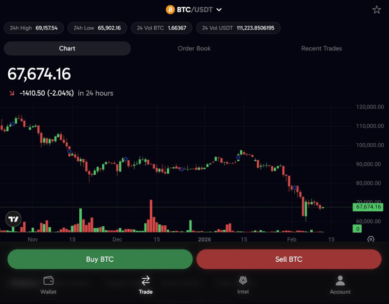Click the red downward trend arrow
The width and height of the screenshot is (389, 304).
(x=12, y=93)
